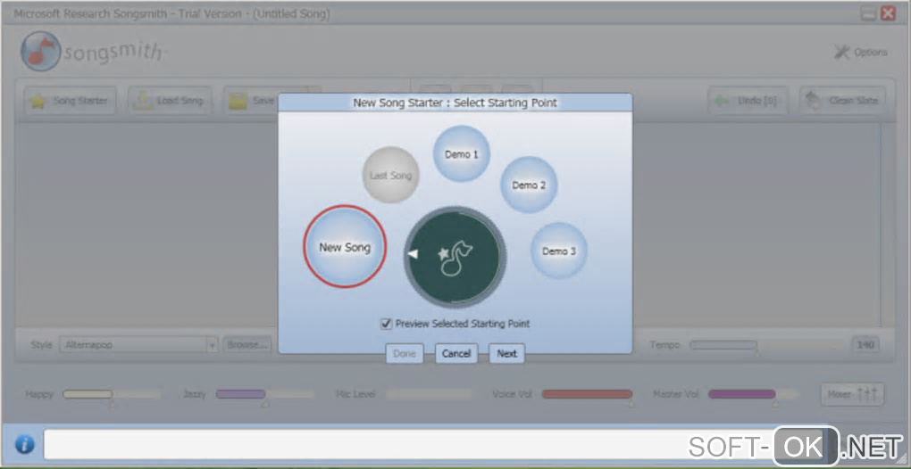
Task: Click the Clean Slate button
Action: pos(842,101)
